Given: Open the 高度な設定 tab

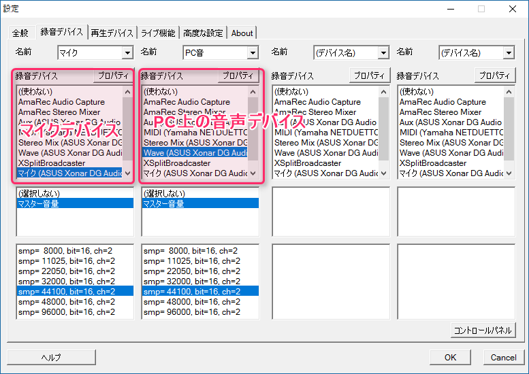Looking at the screenshot, I should pyautogui.click(x=203, y=33).
